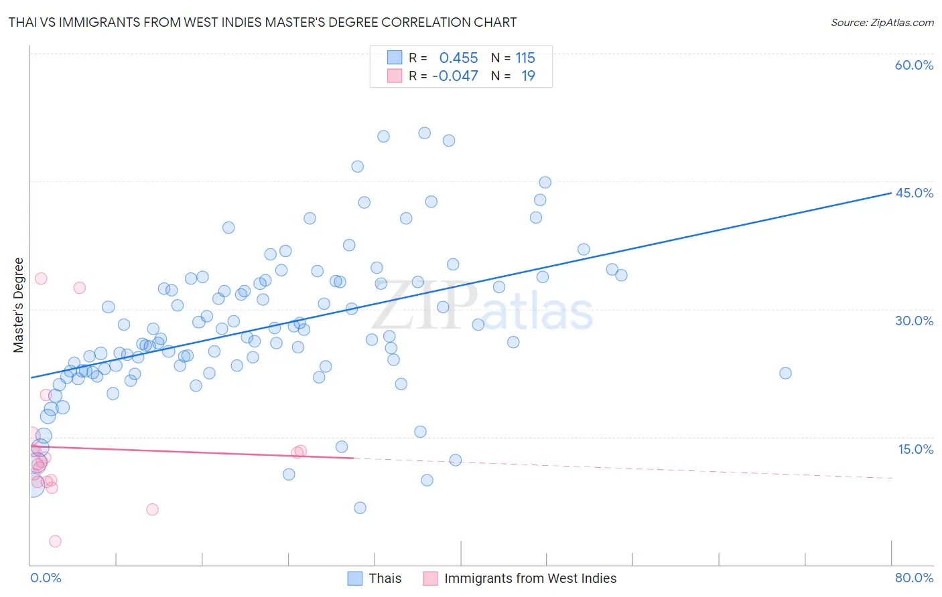Click the highest pink data point

point(41,278)
